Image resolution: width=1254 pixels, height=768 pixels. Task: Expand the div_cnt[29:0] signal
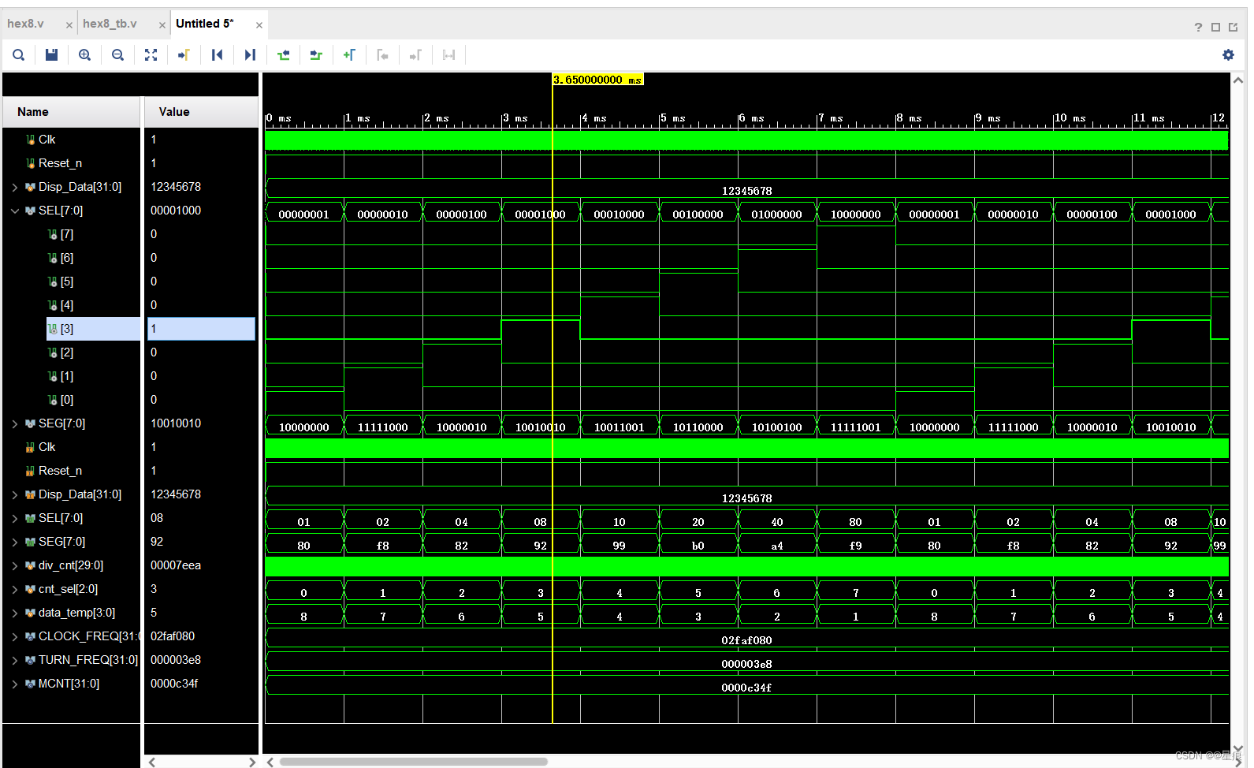15,565
